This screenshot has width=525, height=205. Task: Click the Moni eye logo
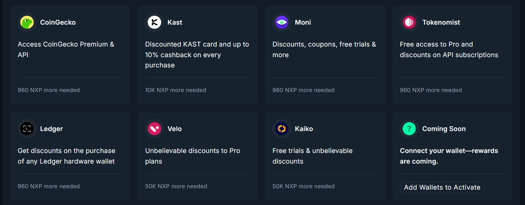coord(282,22)
